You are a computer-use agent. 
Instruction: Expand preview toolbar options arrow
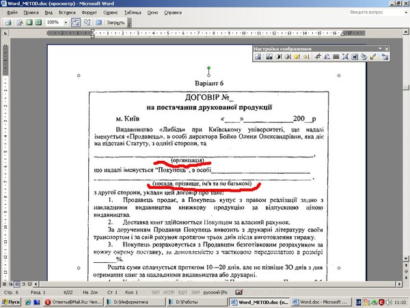(x=129, y=23)
